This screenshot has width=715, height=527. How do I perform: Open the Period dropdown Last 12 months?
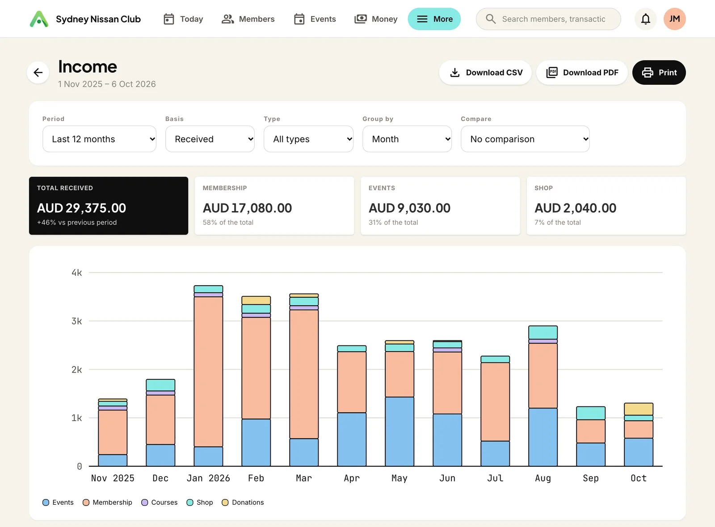click(x=99, y=139)
